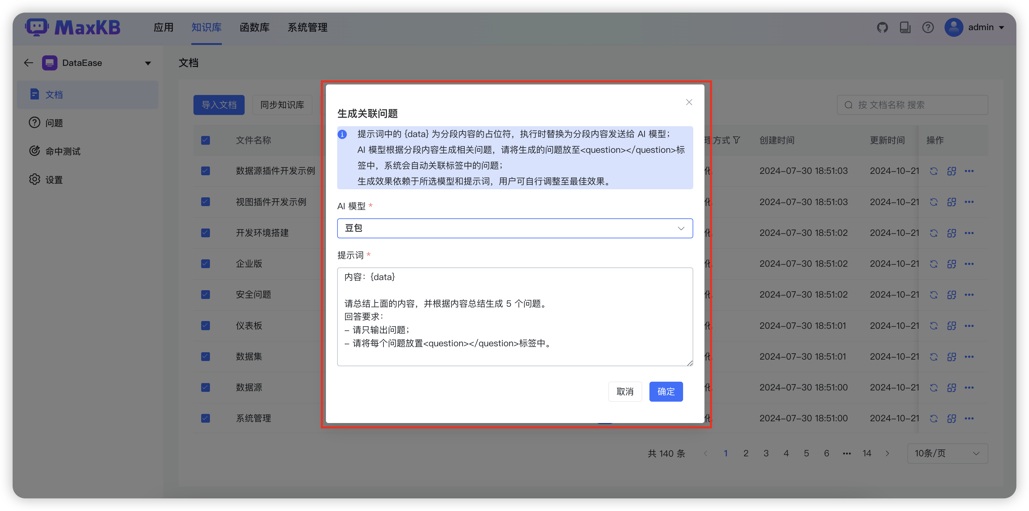Switch to the 应用 top menu
Screen dimensions: 1029x511
163,28
